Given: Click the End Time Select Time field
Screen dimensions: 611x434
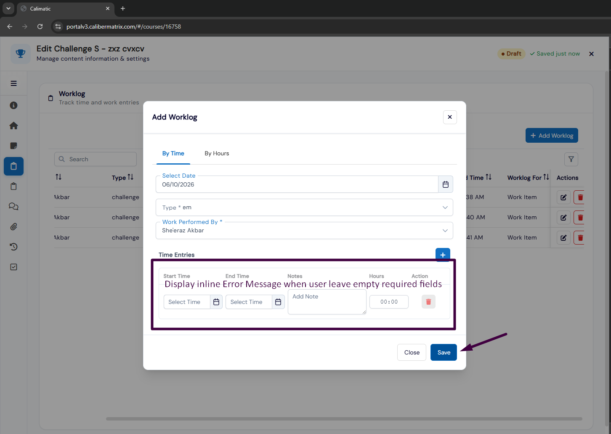Looking at the screenshot, I should click(249, 302).
